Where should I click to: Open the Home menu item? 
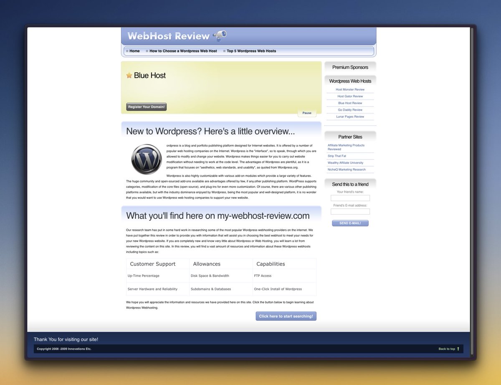tap(134, 51)
